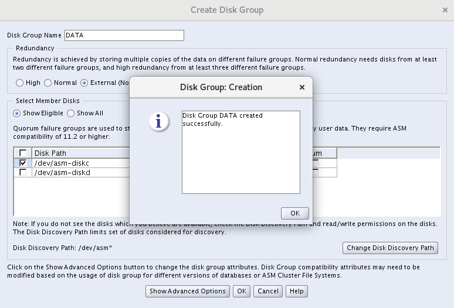Toggle the select-all checkbox in table header

[23, 153]
